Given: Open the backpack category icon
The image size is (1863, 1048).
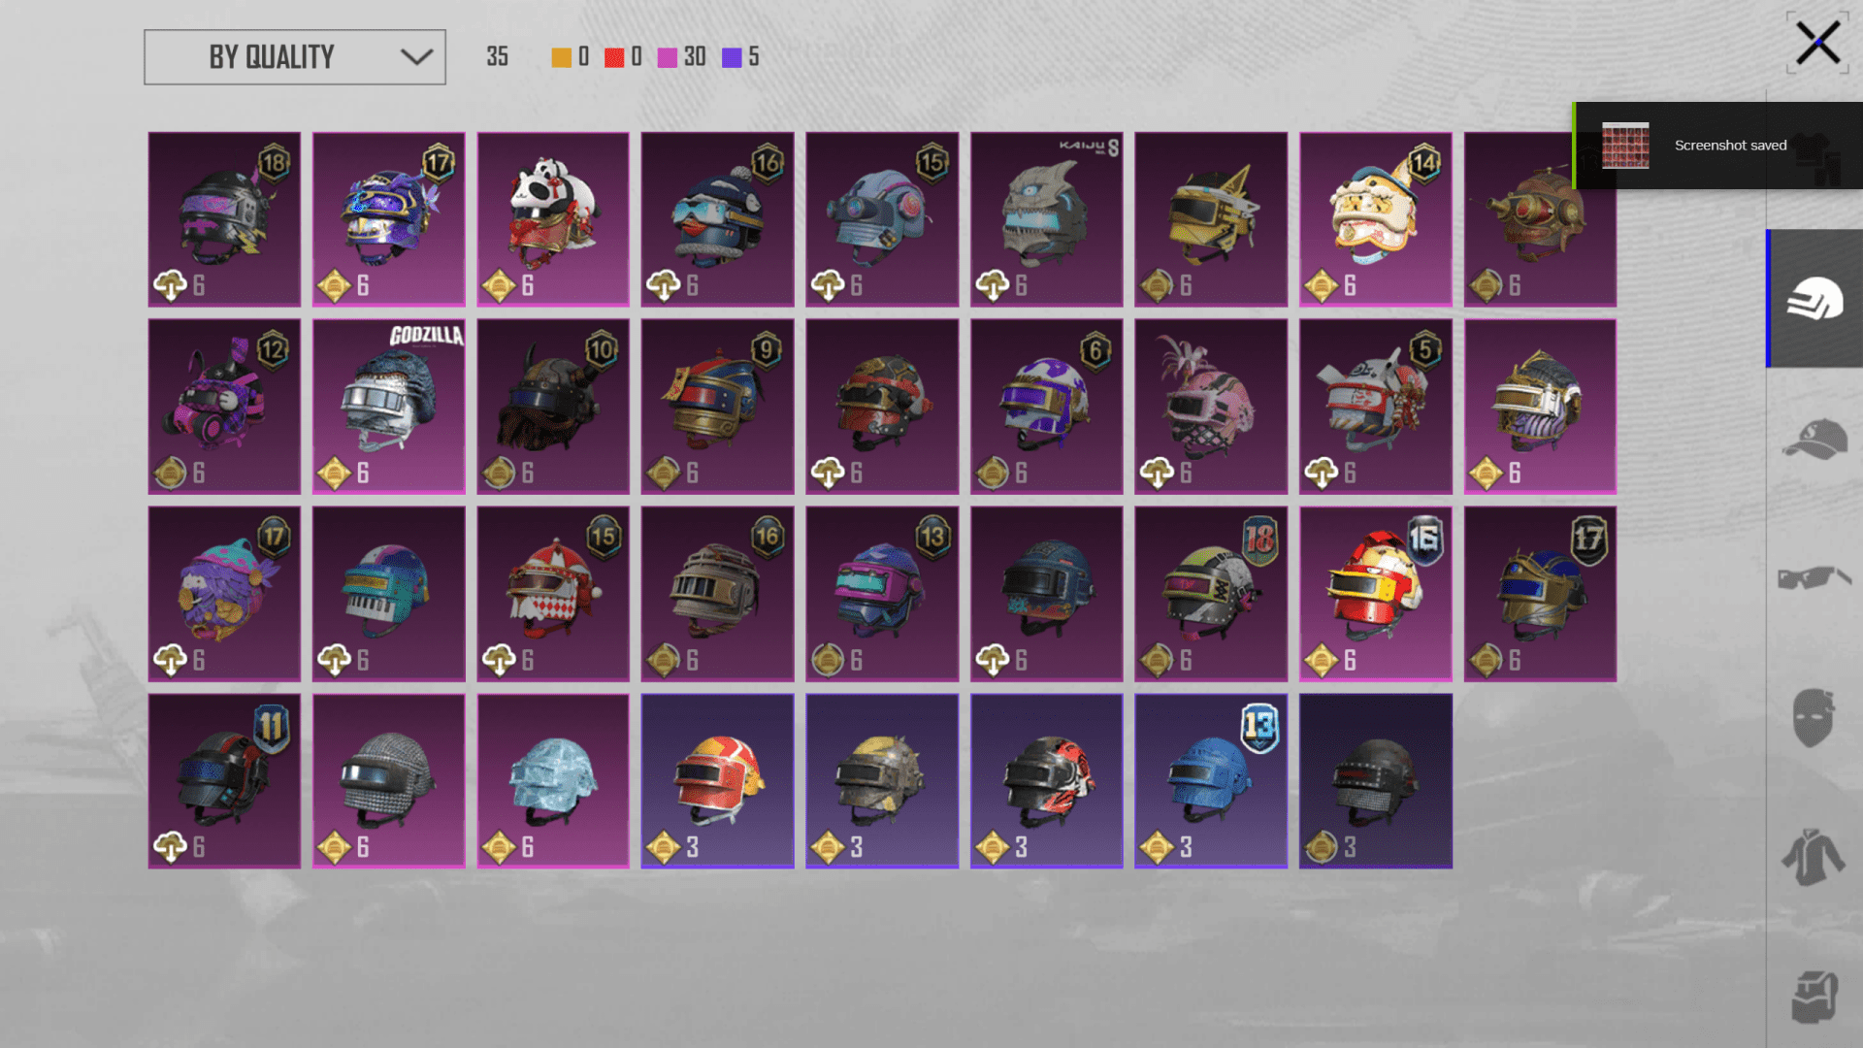Looking at the screenshot, I should tap(1814, 997).
